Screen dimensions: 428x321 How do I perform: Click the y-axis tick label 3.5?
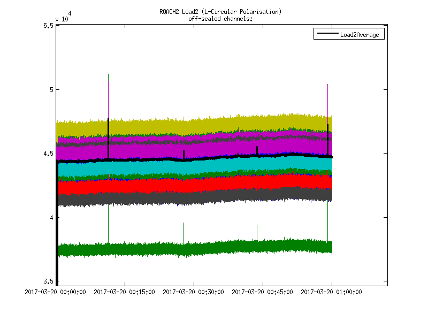click(48, 282)
